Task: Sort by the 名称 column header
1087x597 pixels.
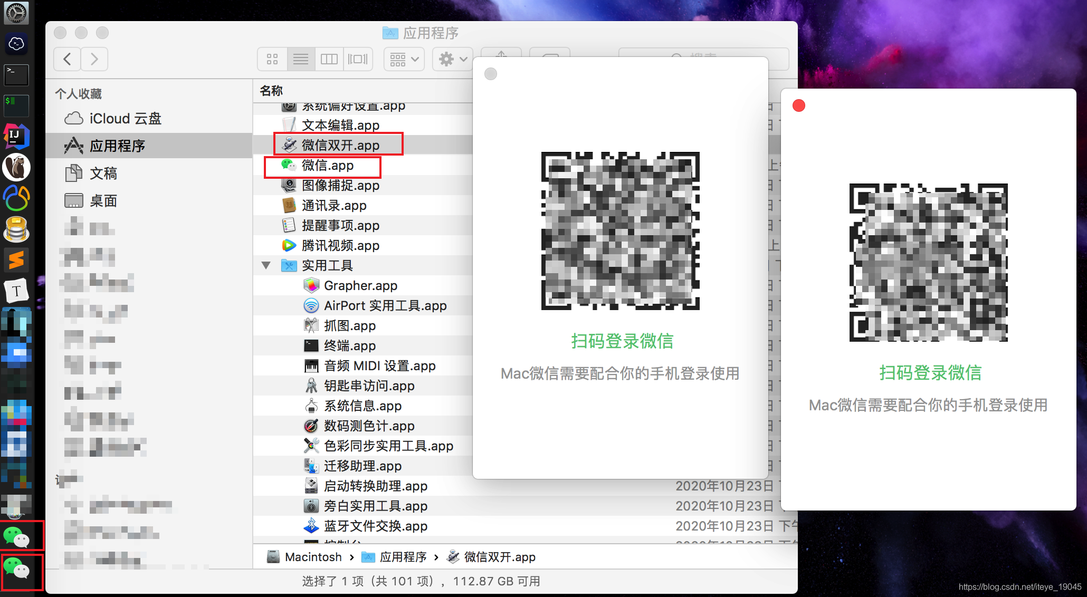Action: [272, 91]
